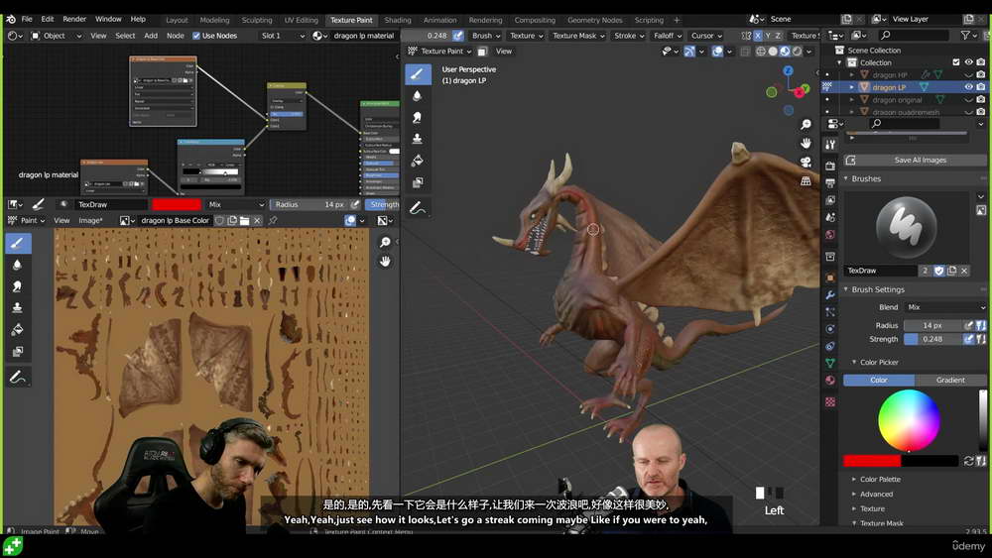Open the Slot 1 dropdown
992x558 pixels.
[x=283, y=36]
